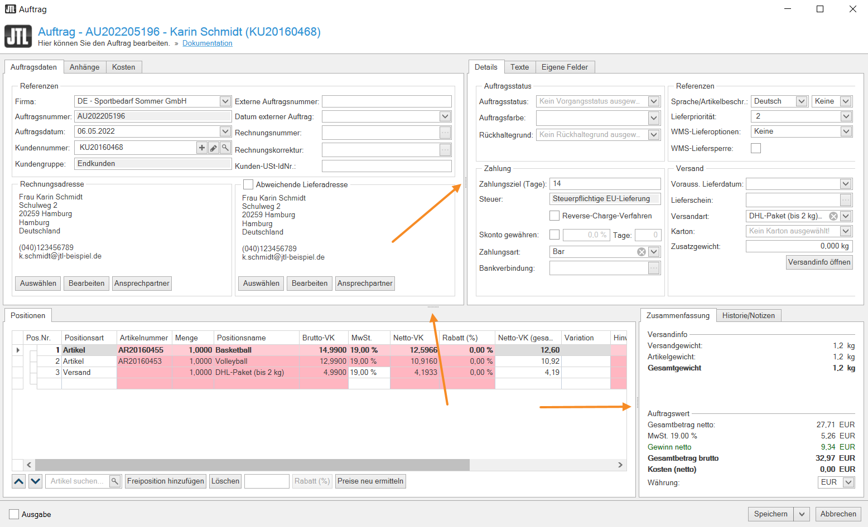The image size is (868, 527).
Task: Move position up with the up arrow
Action: coord(19,481)
